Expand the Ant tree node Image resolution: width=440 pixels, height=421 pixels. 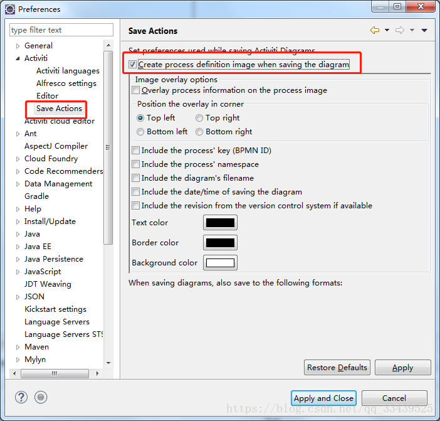[18, 134]
